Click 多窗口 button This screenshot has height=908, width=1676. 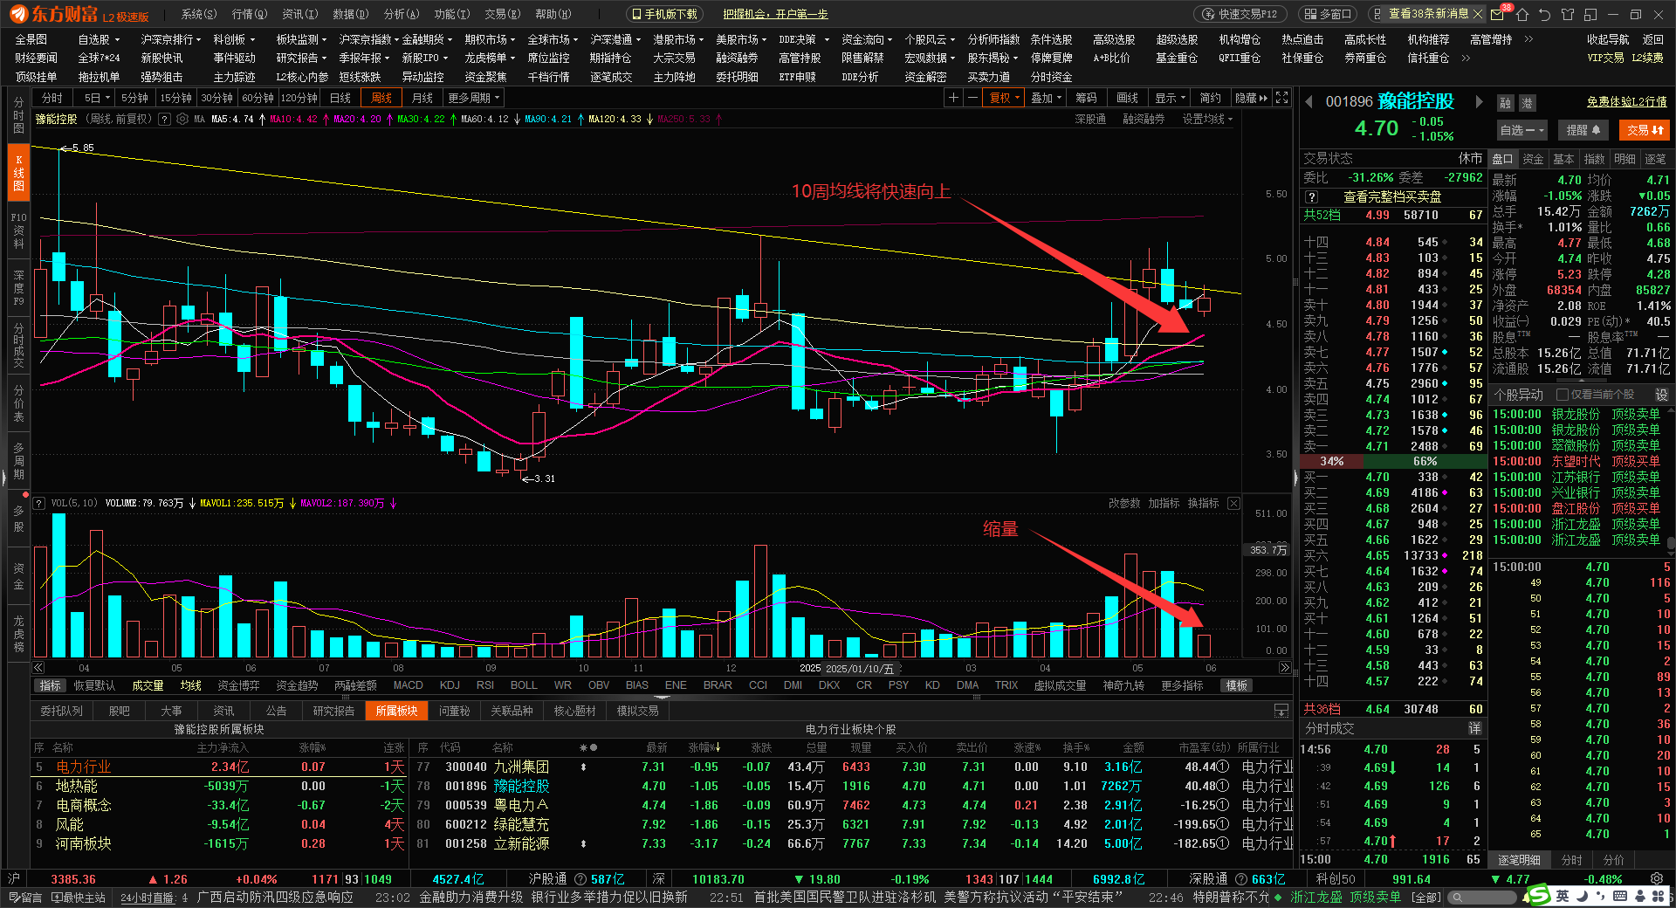[1329, 14]
